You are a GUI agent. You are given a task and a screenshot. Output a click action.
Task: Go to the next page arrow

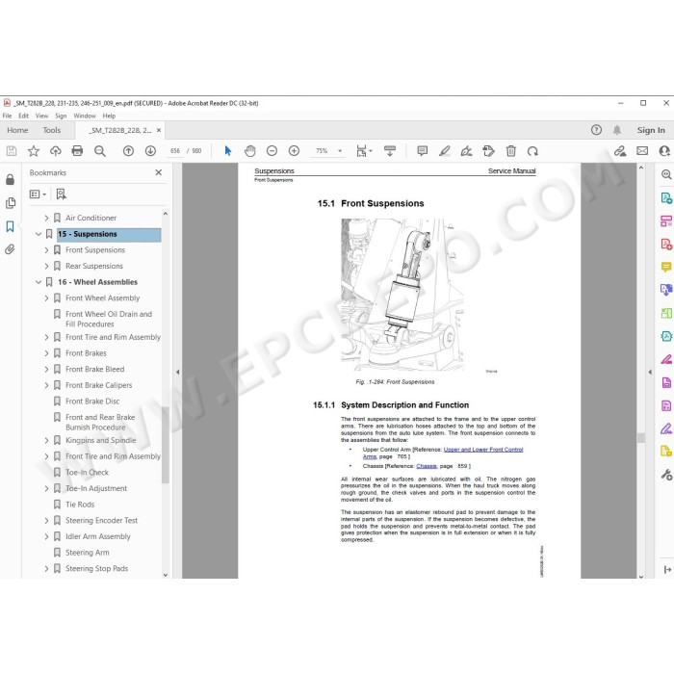tap(150, 151)
